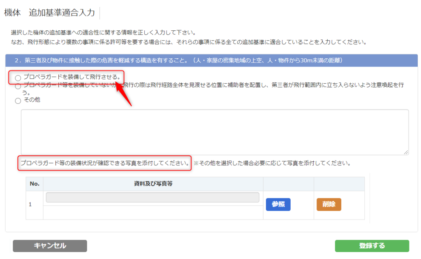The width and height of the screenshot is (421, 259).
Task: Click the gray file name field in row 1
Action: (x=153, y=197)
